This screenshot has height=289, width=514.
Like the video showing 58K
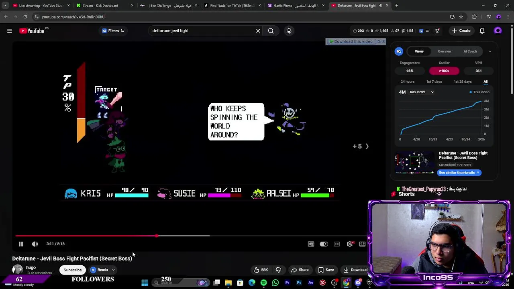pyautogui.click(x=261, y=270)
